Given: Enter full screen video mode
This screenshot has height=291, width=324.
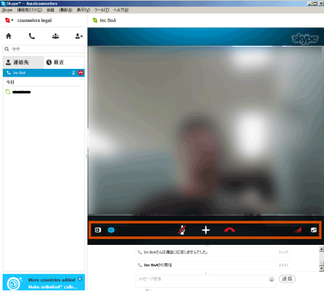Looking at the screenshot, I should point(314,230).
